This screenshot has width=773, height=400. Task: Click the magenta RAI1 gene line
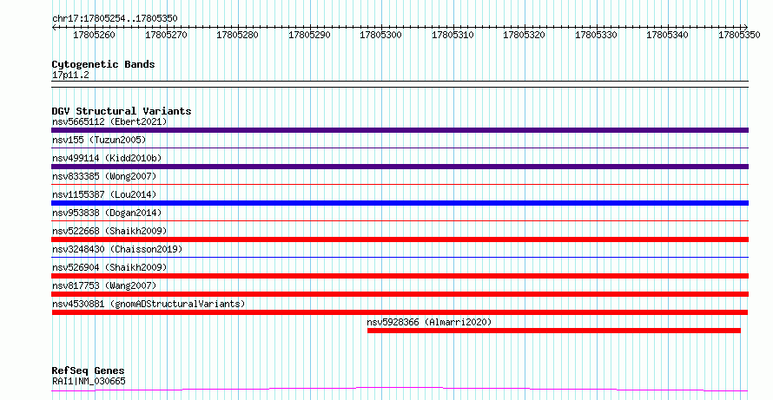coord(400,390)
